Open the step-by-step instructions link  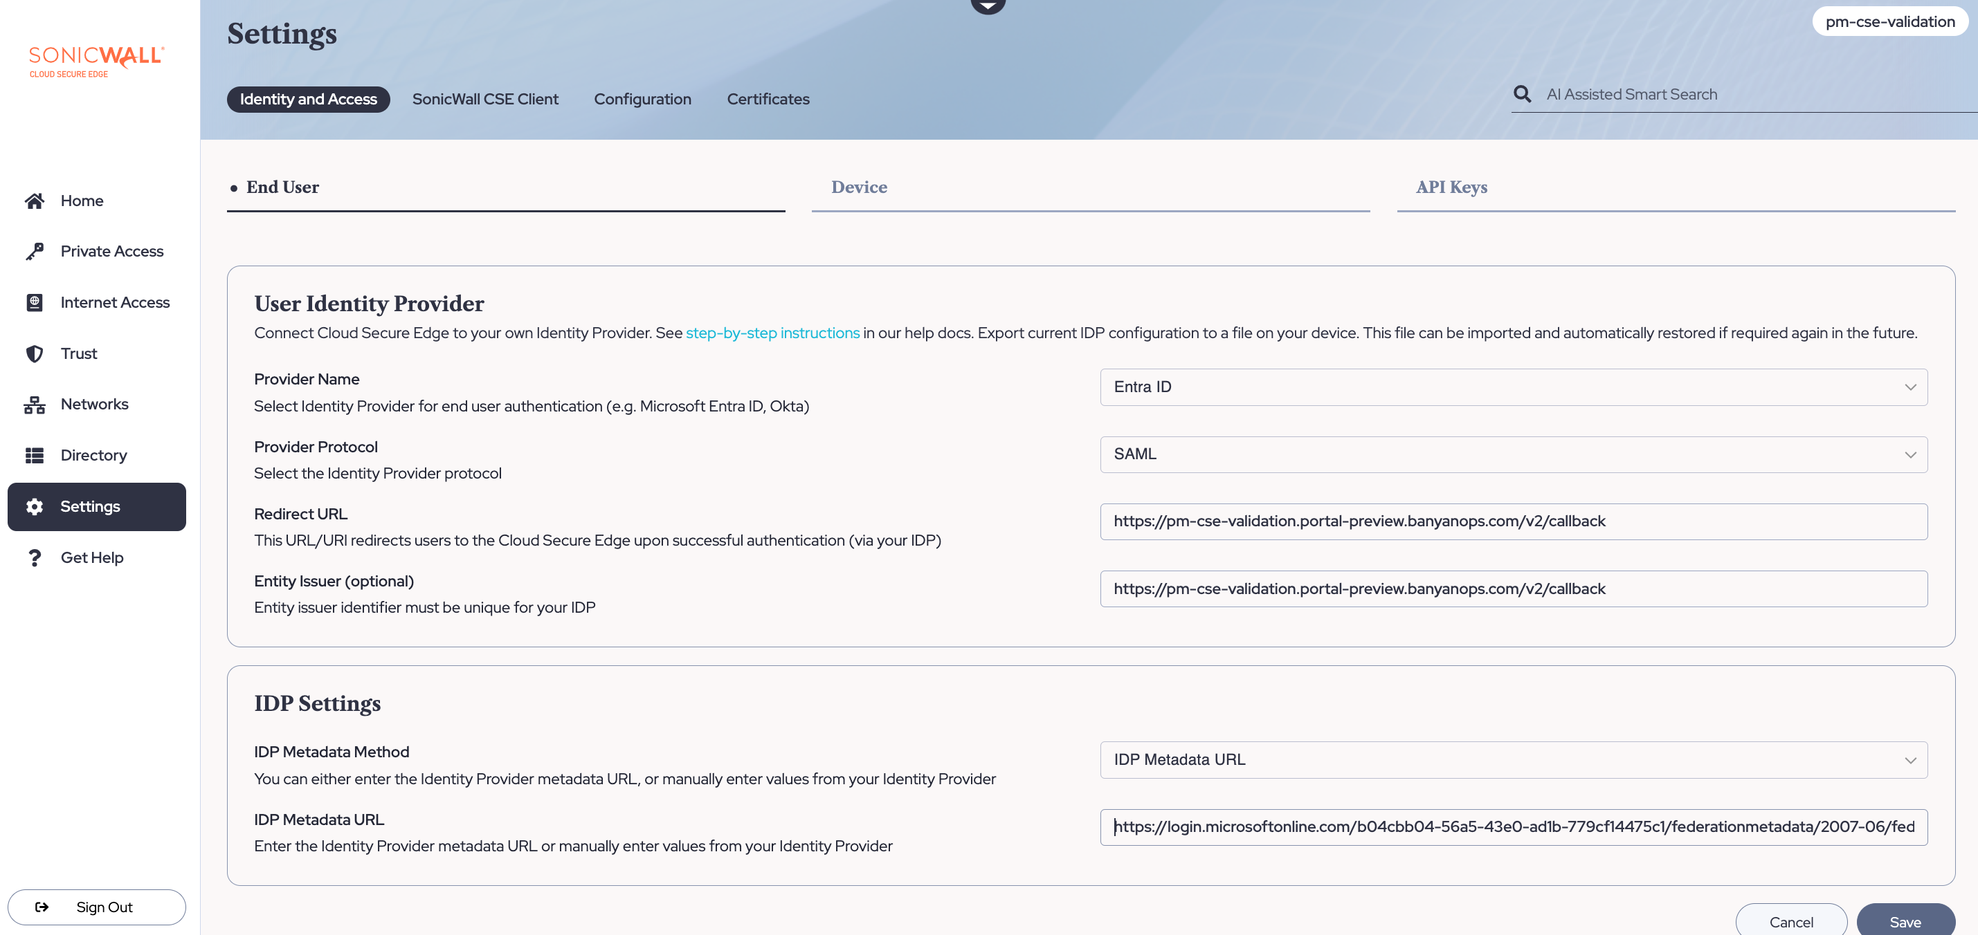tap(772, 333)
